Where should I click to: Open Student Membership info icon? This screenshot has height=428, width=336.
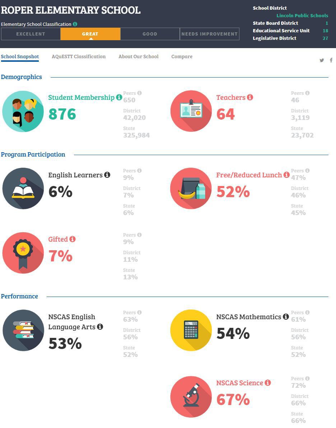coord(119,97)
